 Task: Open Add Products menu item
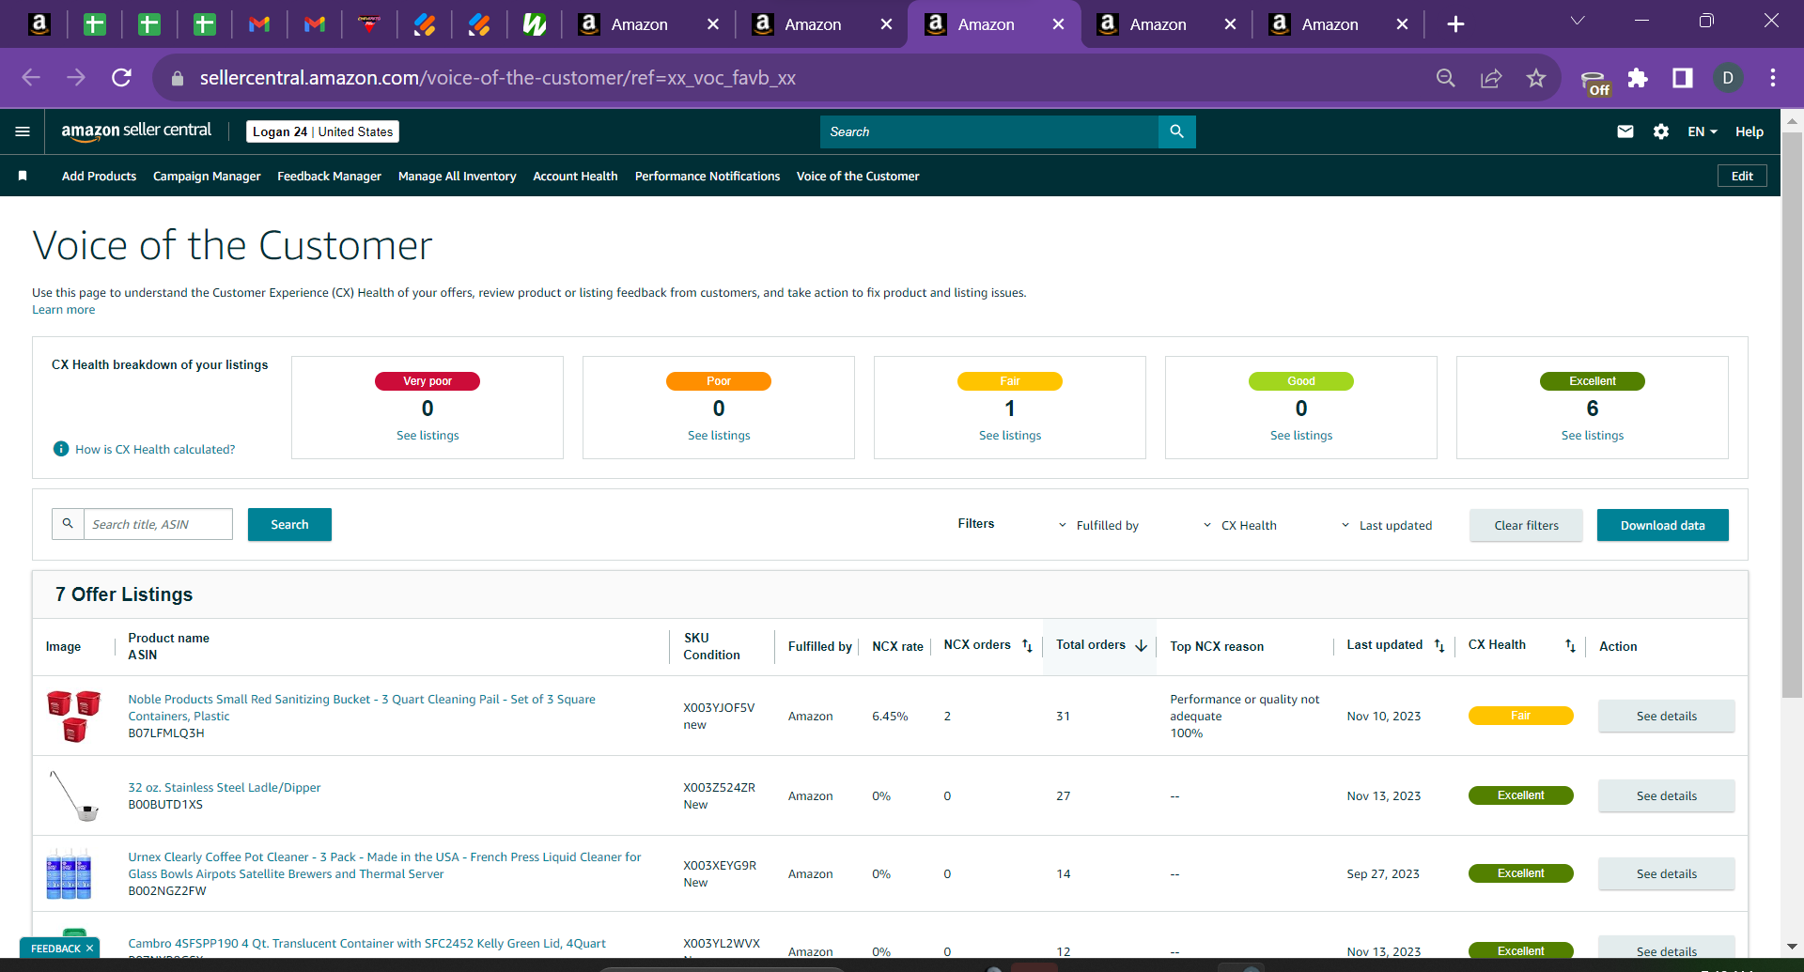(99, 176)
